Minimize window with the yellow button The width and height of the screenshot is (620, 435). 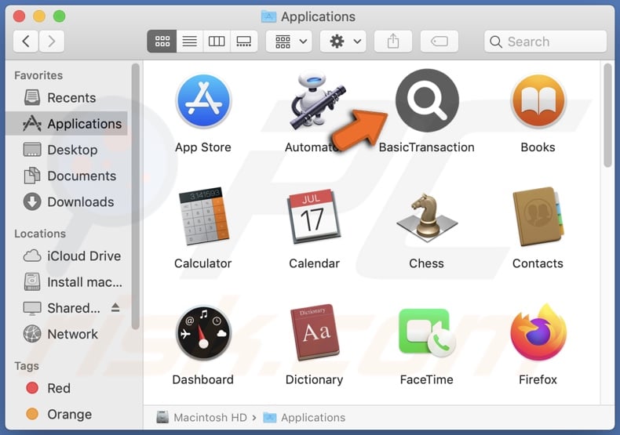pos(39,16)
